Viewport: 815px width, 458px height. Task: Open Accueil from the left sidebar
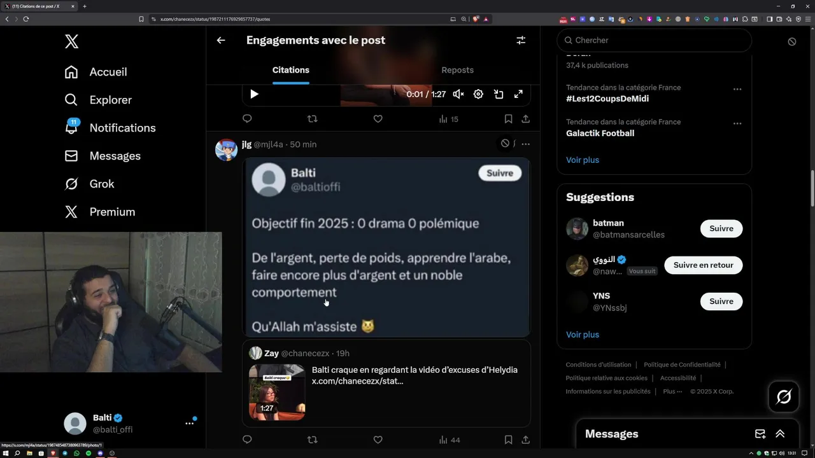tap(96, 72)
